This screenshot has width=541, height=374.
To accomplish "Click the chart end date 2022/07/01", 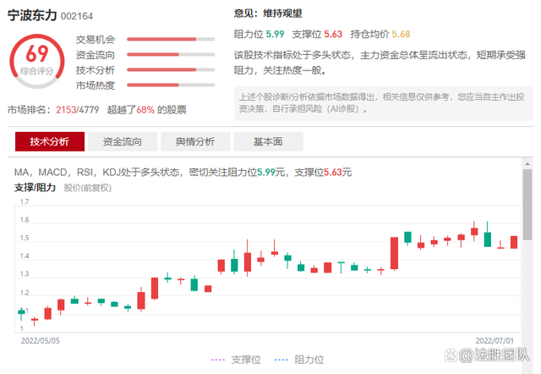I will coord(495,341).
